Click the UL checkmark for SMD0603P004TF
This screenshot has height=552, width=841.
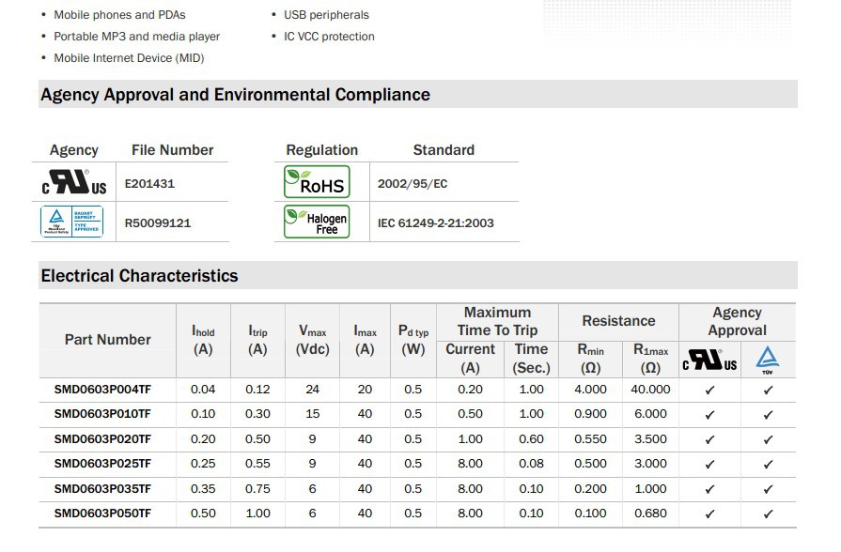click(x=709, y=391)
